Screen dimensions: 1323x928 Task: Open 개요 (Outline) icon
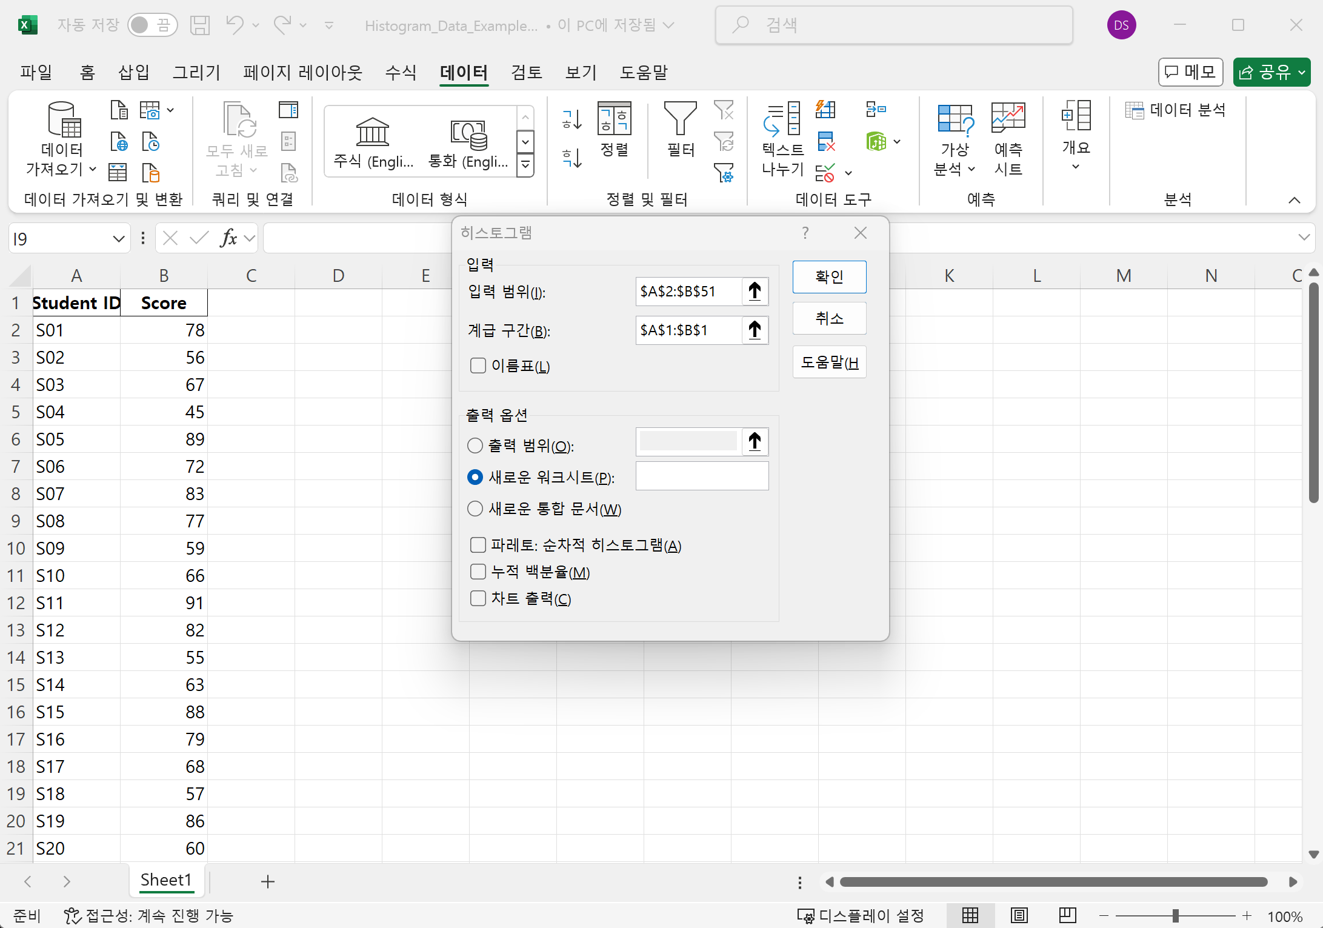1076,115
